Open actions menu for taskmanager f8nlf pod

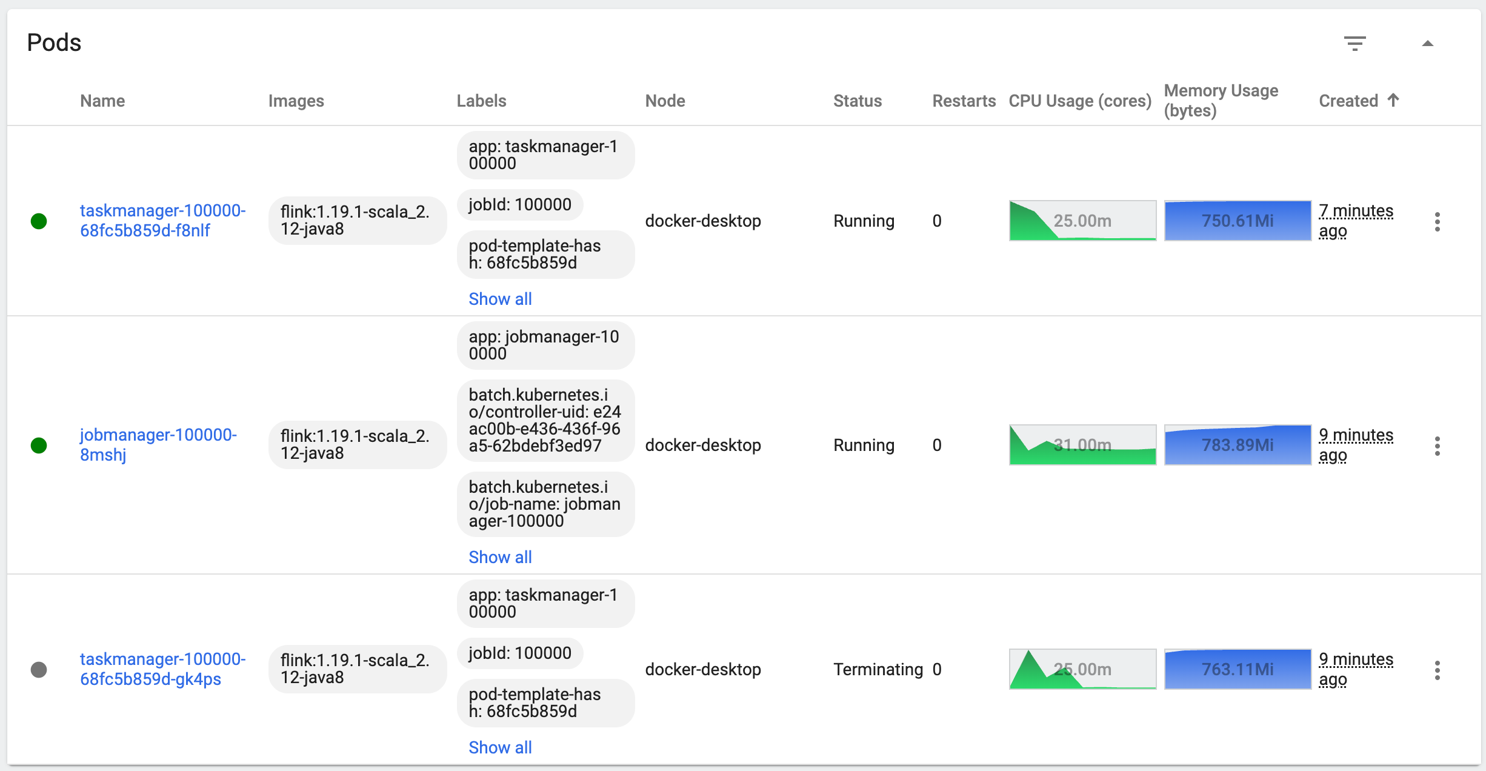1437,221
